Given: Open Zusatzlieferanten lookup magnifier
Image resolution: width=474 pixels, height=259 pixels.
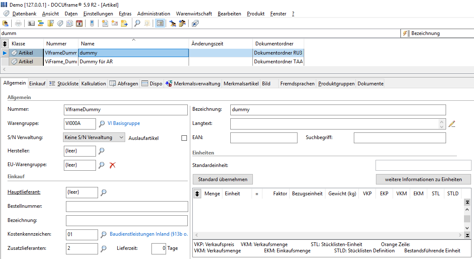Looking at the screenshot, I should (x=103, y=249).
